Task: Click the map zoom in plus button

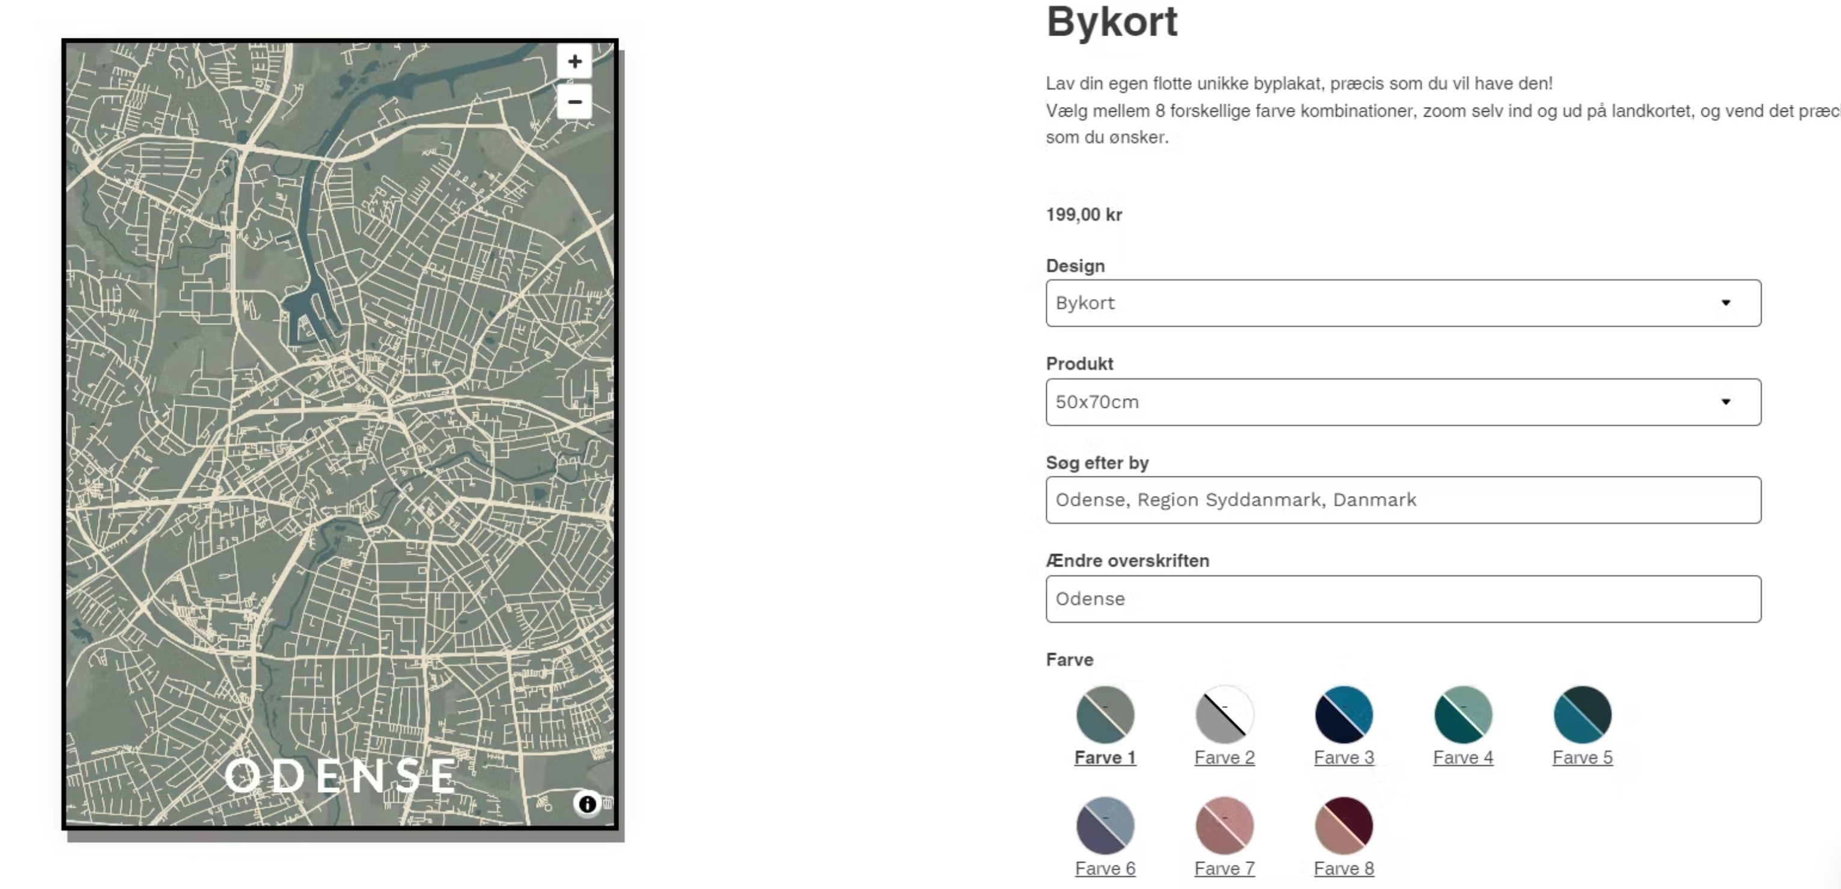Action: [574, 61]
